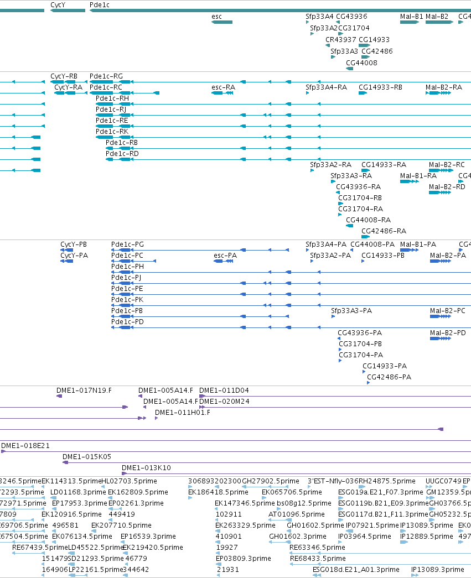The width and height of the screenshot is (471, 578).
Task: Click the CG42486-RA transcript label
Action: (x=384, y=231)
